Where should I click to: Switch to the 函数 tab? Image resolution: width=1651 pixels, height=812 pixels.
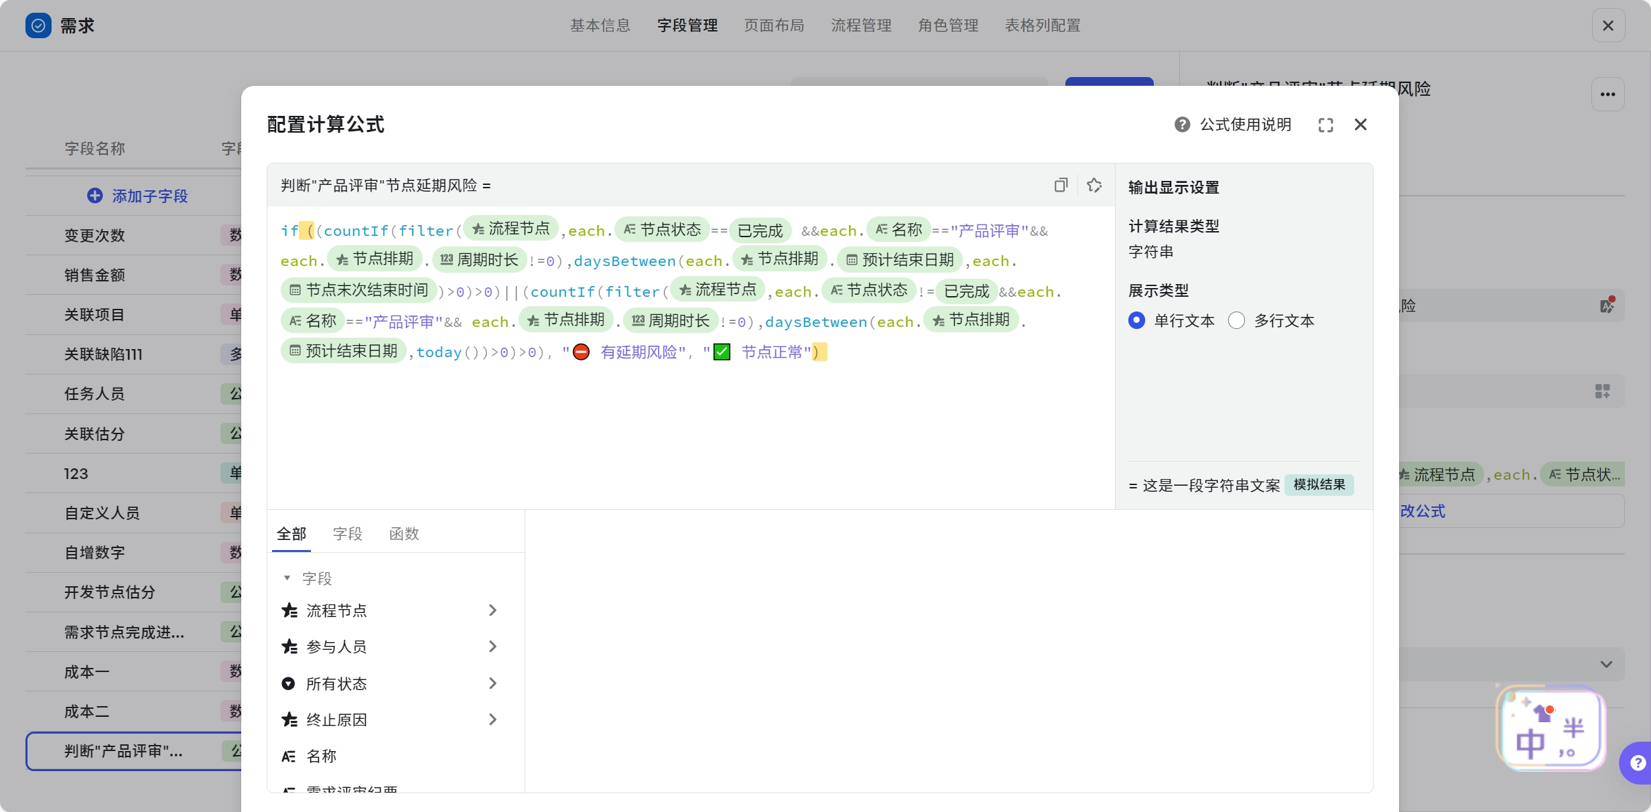pos(404,534)
